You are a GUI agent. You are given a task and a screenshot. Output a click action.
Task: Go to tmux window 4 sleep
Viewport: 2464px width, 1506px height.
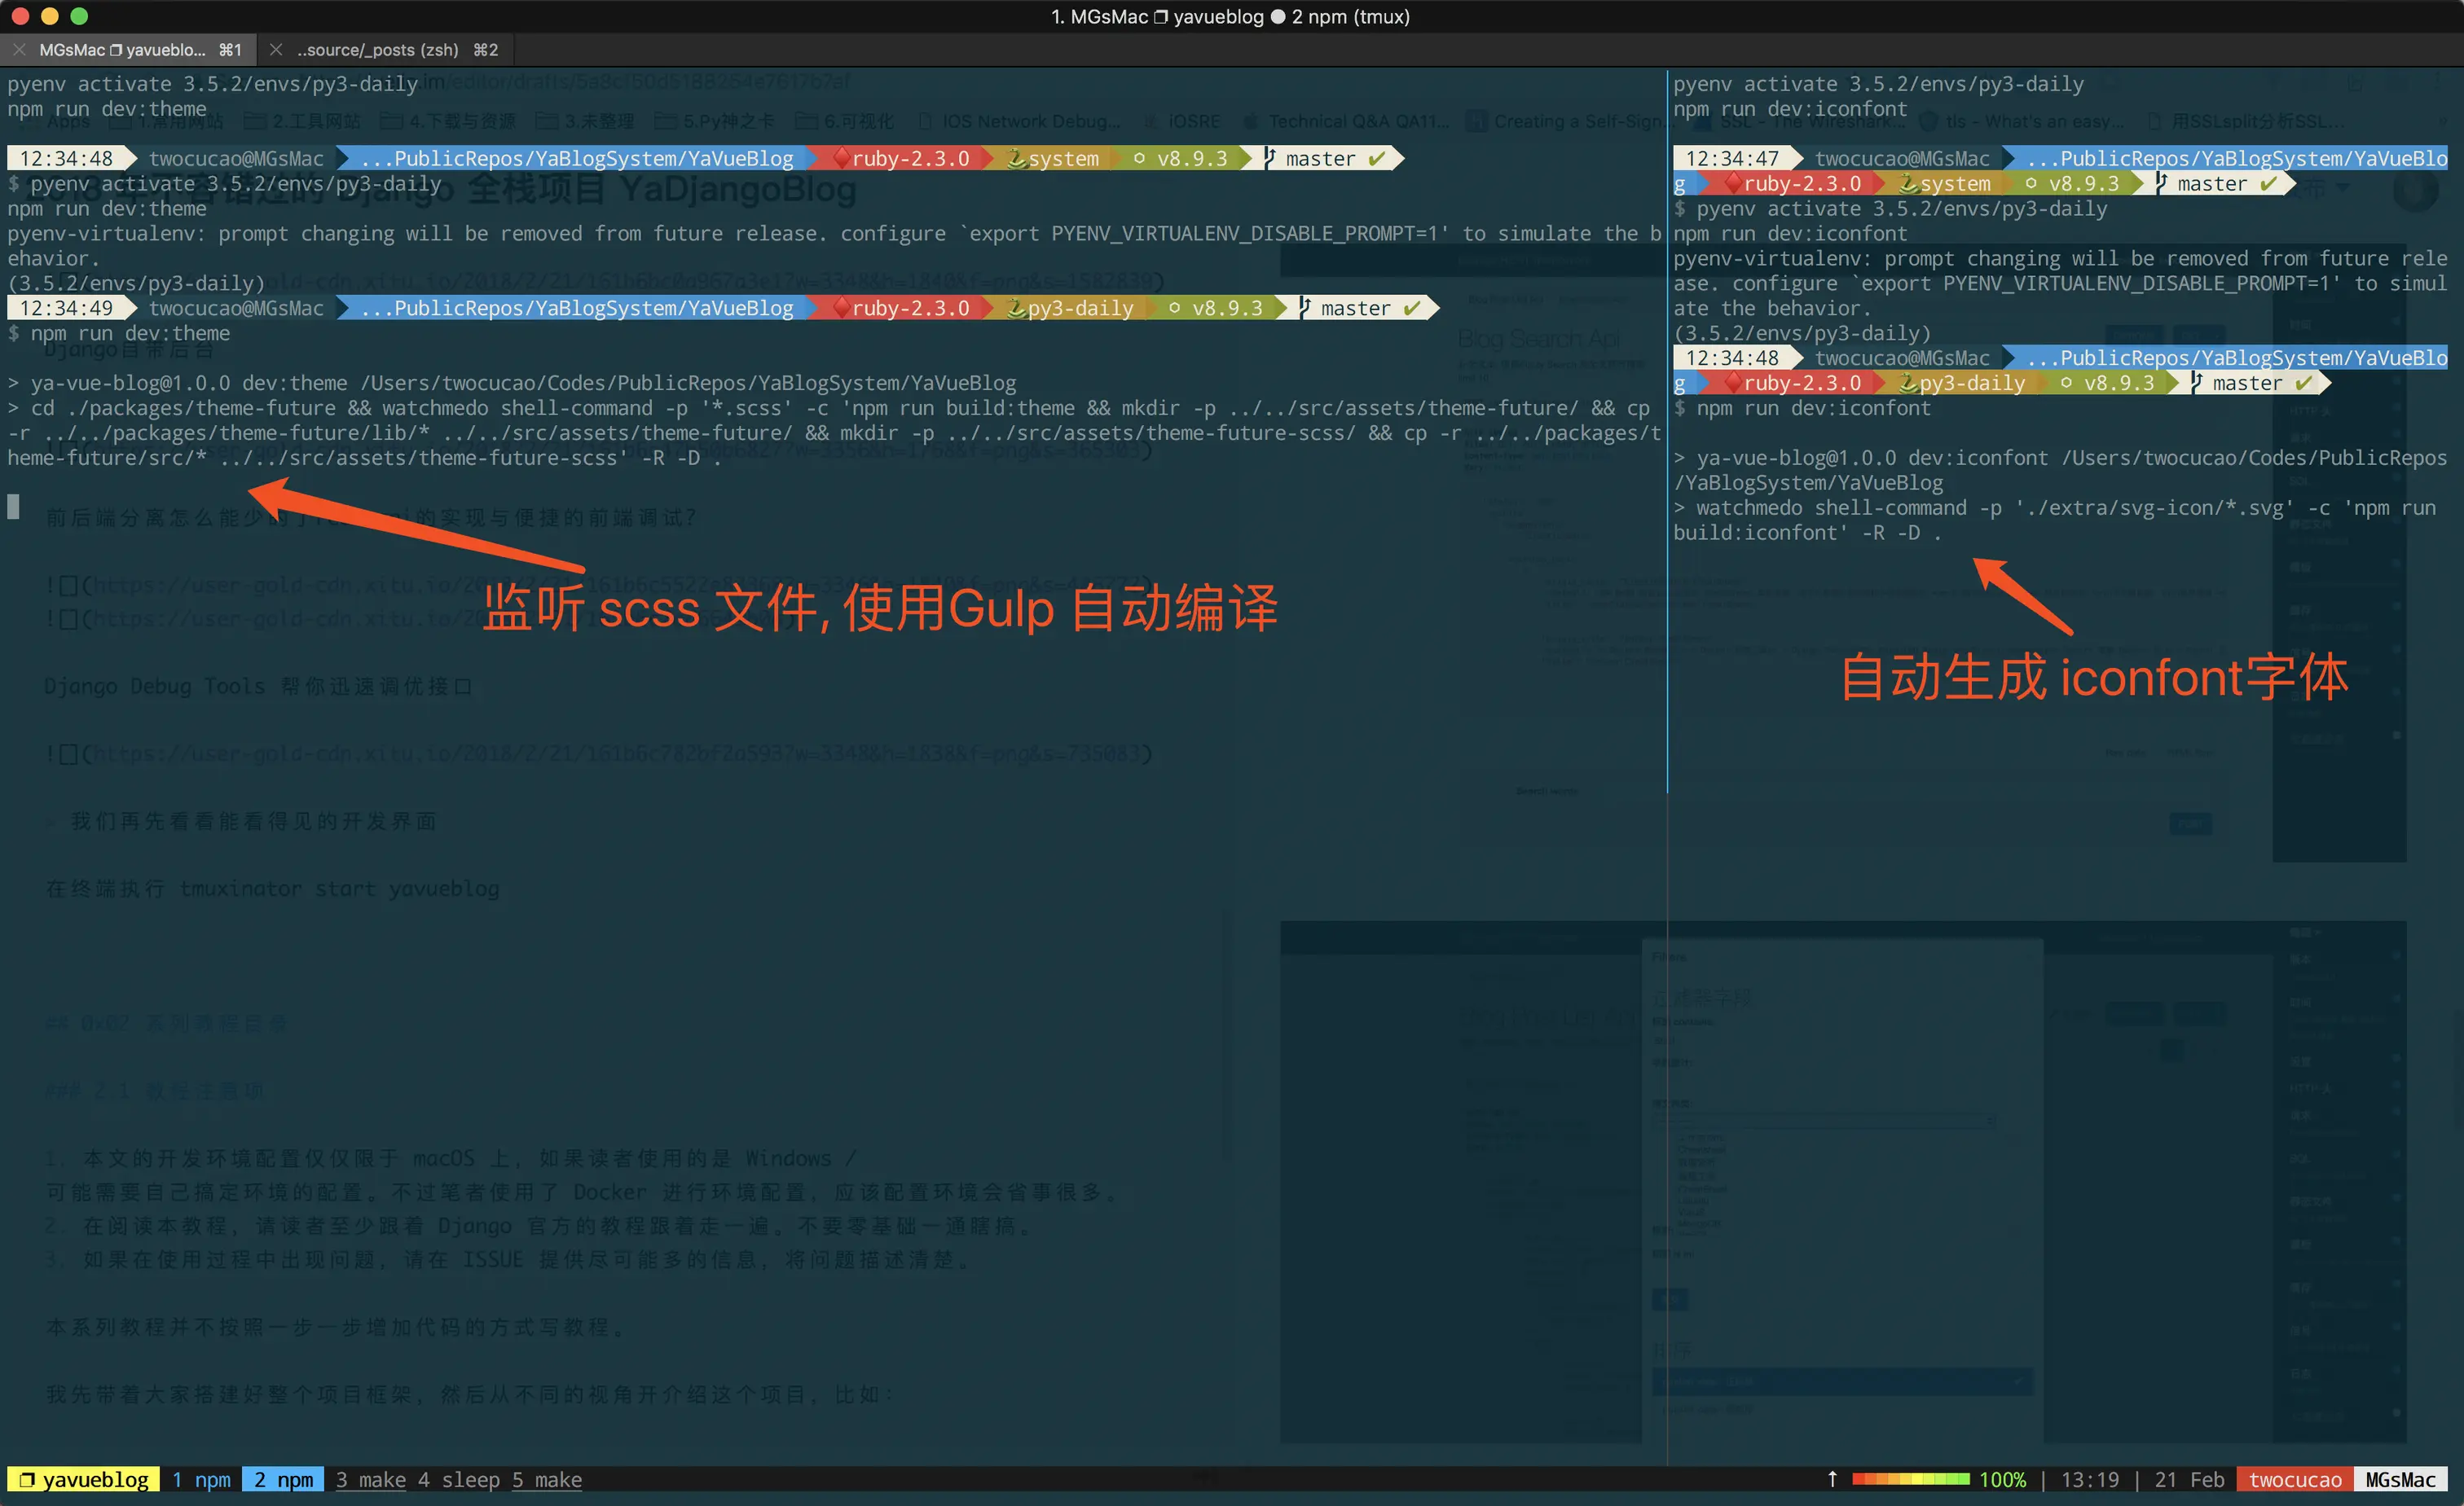(x=458, y=1479)
